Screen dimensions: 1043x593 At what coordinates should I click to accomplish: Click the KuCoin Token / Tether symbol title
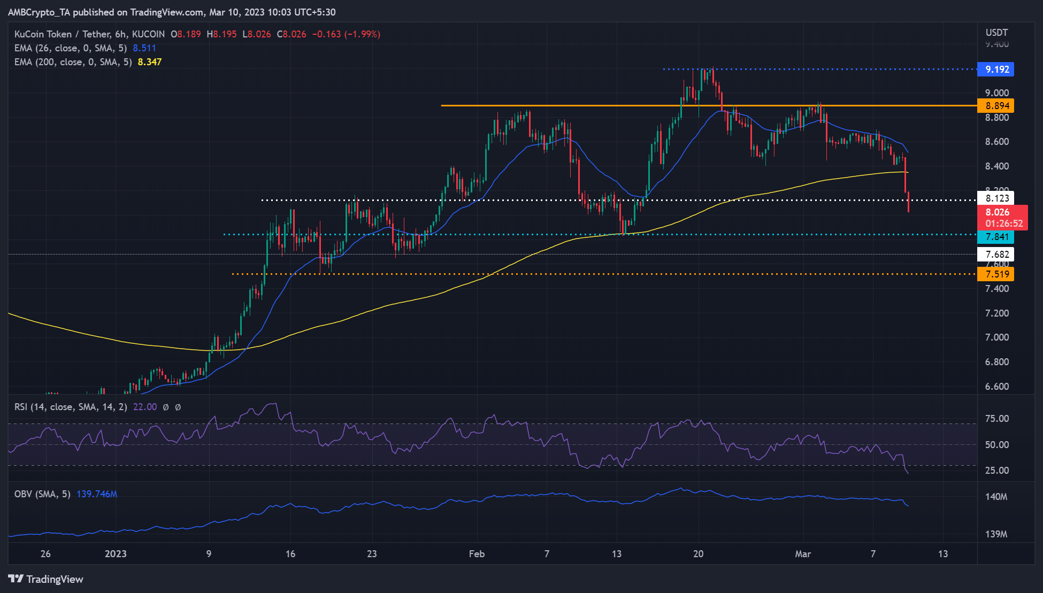(89, 34)
